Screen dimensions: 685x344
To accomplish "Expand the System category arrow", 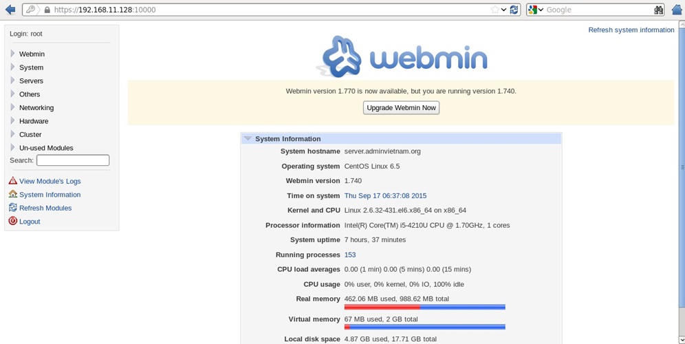I will coord(12,67).
